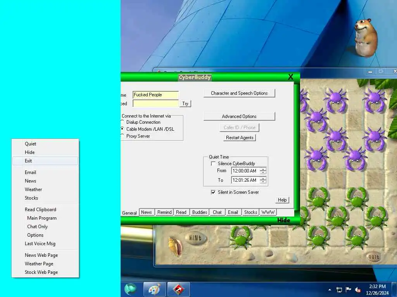Viewport: 397px width, 297px height.
Task: Choose Quiet in the context menu
Action: [45, 144]
